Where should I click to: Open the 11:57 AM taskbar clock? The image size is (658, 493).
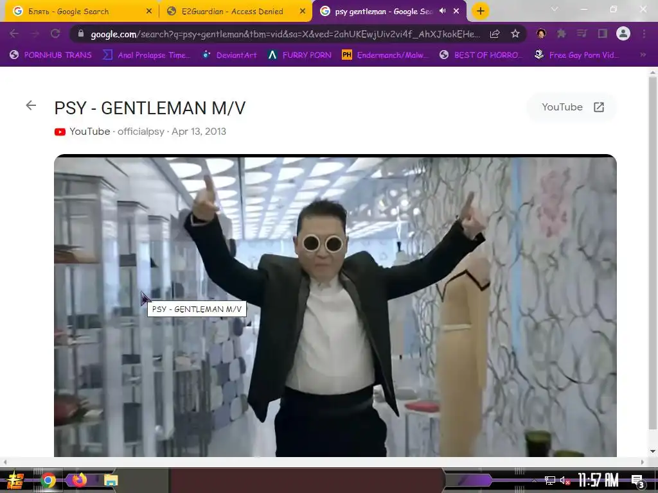tap(598, 480)
